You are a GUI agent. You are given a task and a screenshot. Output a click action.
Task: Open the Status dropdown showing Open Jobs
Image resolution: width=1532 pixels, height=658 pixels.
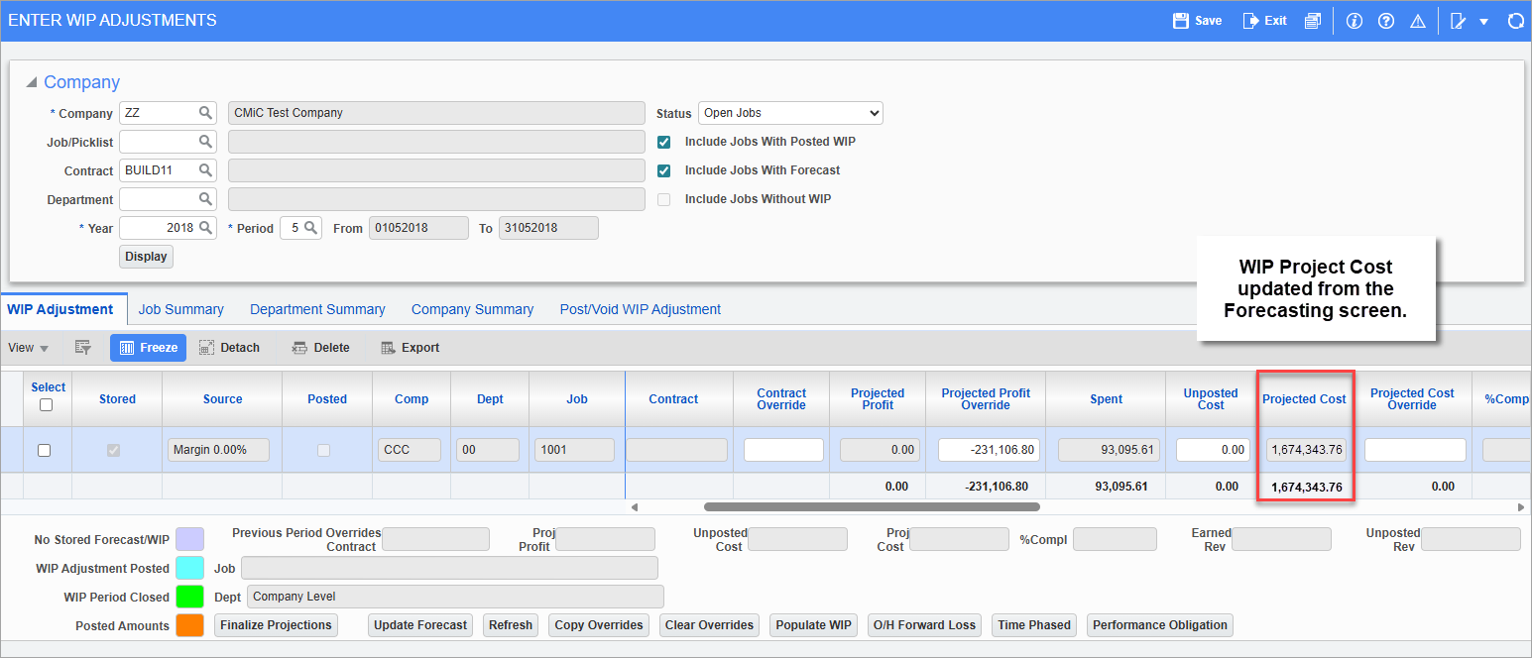790,113
